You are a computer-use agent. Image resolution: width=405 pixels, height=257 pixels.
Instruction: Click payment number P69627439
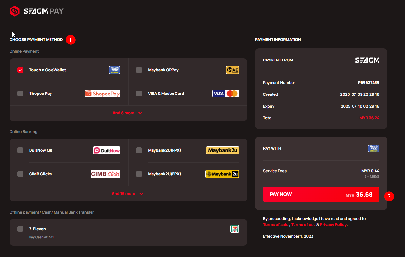tap(369, 83)
